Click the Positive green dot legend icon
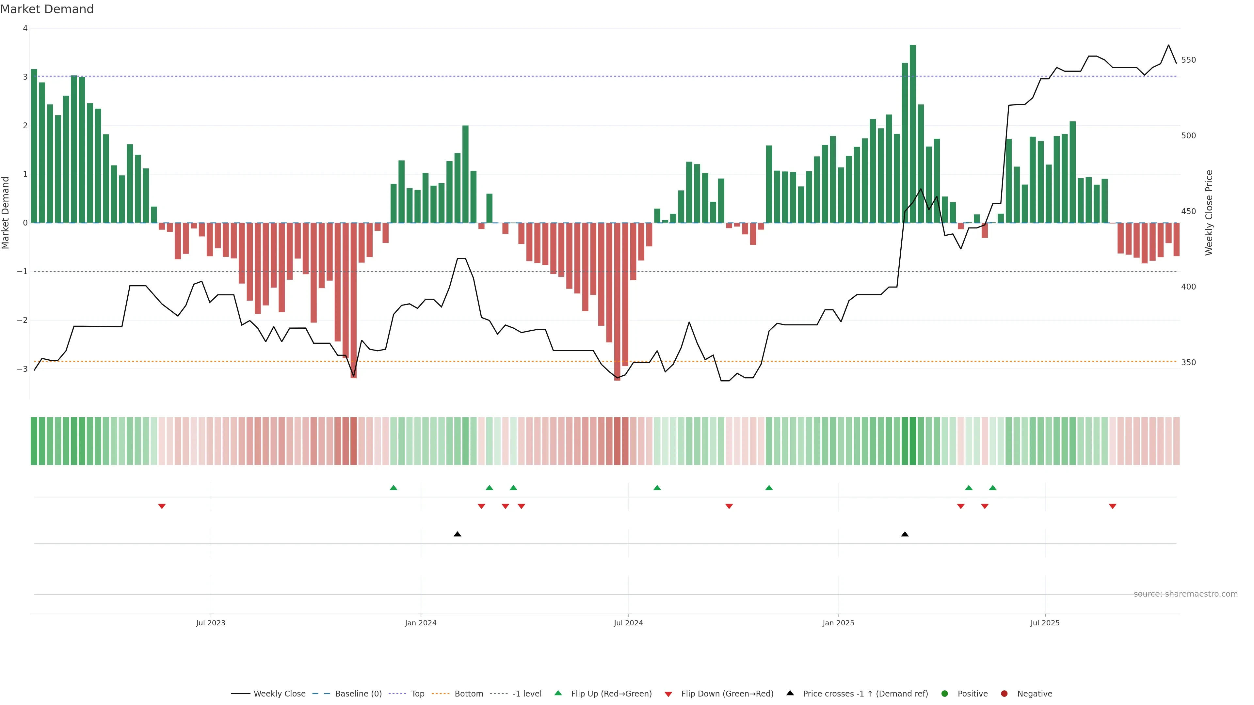The height and width of the screenshot is (705, 1254). click(x=945, y=694)
